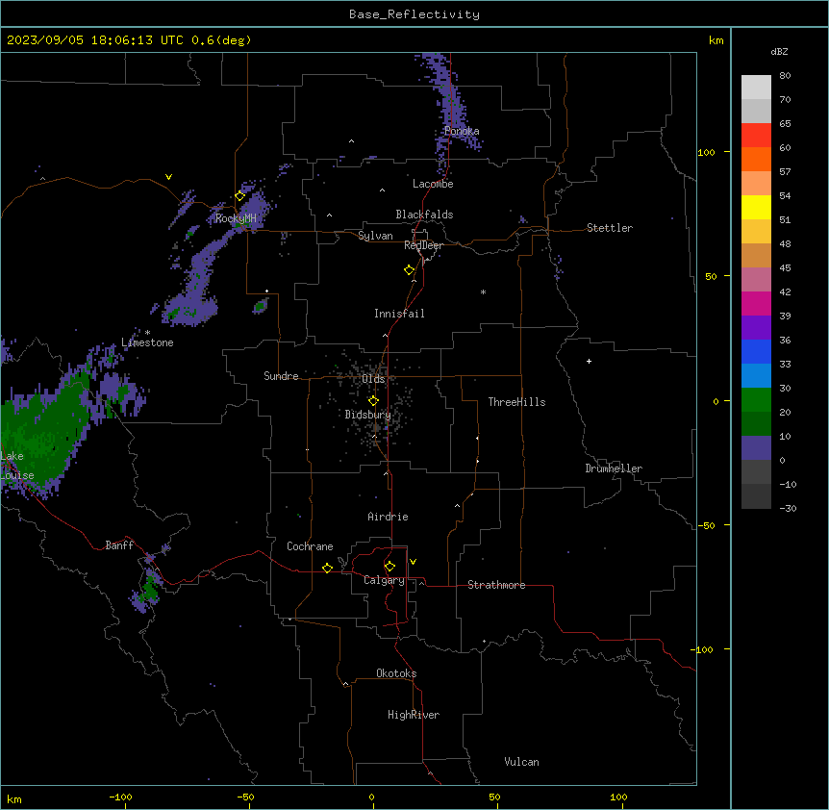Click the Drumheller label

[x=614, y=468]
